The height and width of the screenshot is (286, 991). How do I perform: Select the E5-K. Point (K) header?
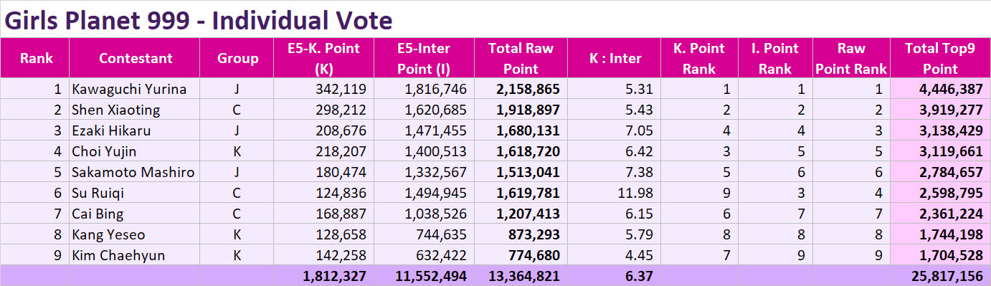(x=324, y=58)
